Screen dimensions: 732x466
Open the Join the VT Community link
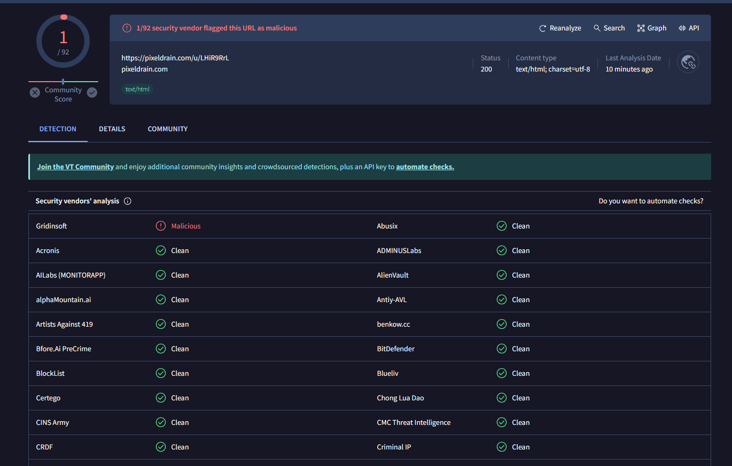pyautogui.click(x=75, y=167)
